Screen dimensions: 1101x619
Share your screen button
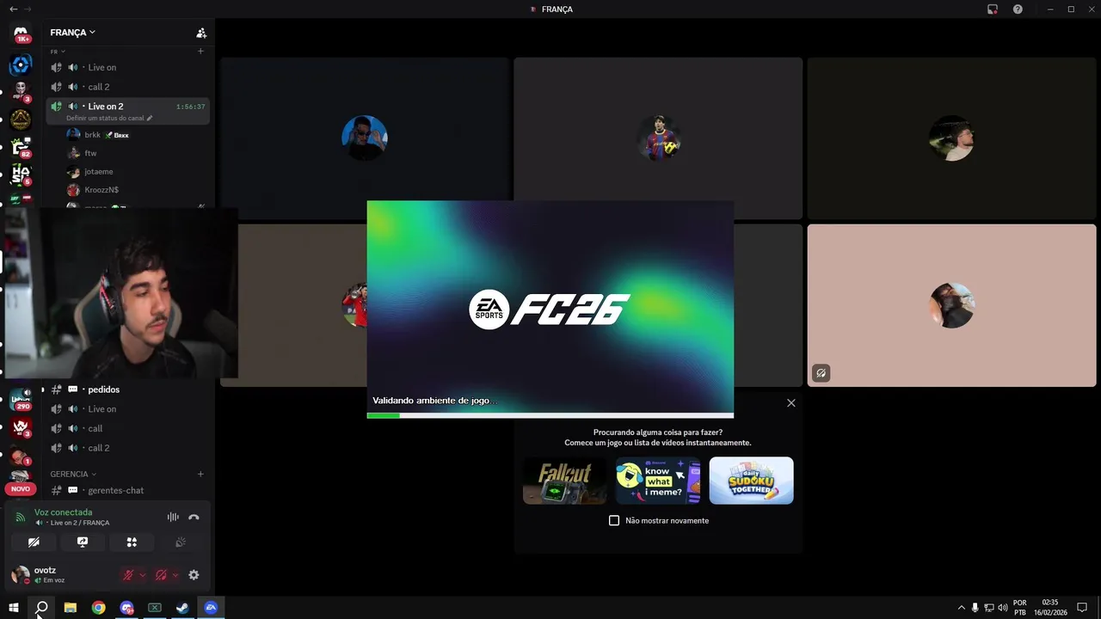point(83,542)
